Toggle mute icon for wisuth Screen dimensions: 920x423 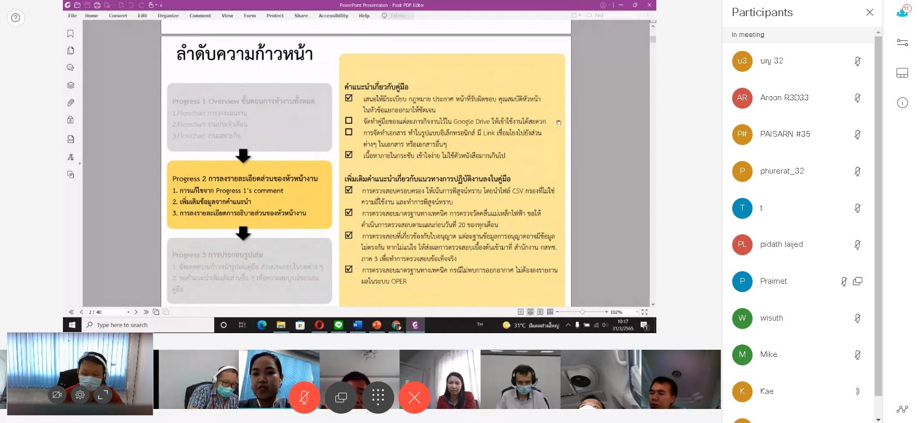pos(858,318)
